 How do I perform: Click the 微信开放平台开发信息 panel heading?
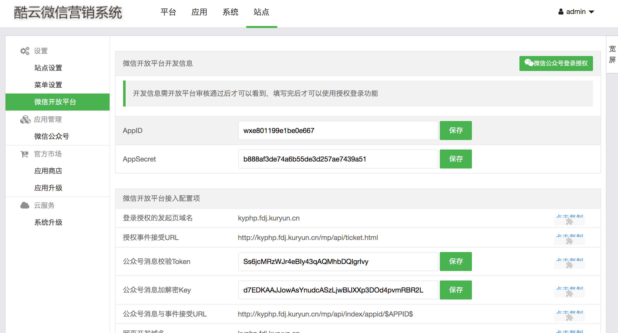[158, 63]
